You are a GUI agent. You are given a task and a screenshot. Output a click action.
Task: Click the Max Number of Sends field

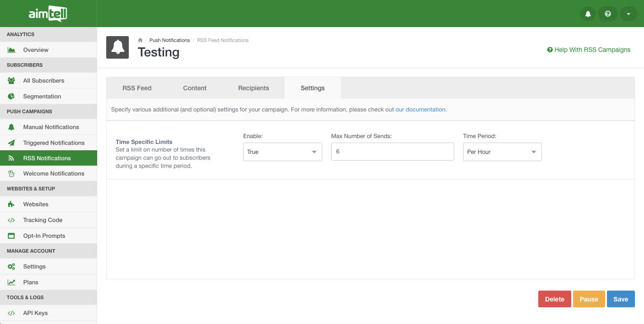[x=393, y=152]
